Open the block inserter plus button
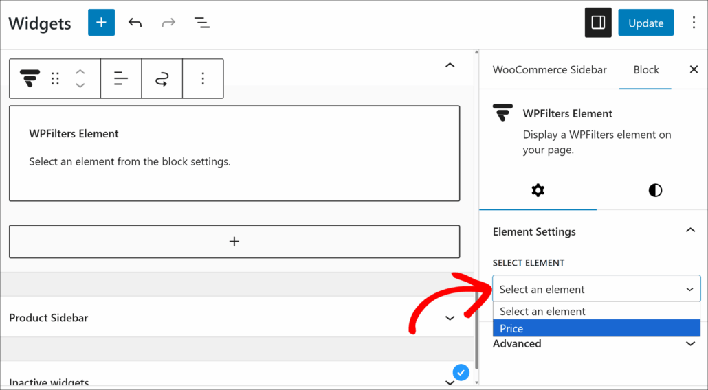708x390 pixels. tap(101, 23)
